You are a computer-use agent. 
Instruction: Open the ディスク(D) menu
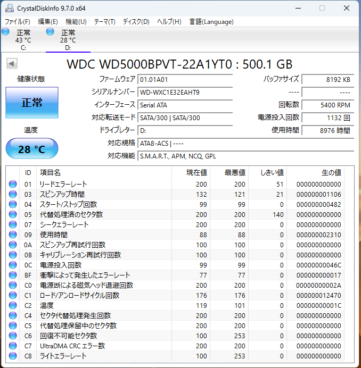coord(136,22)
